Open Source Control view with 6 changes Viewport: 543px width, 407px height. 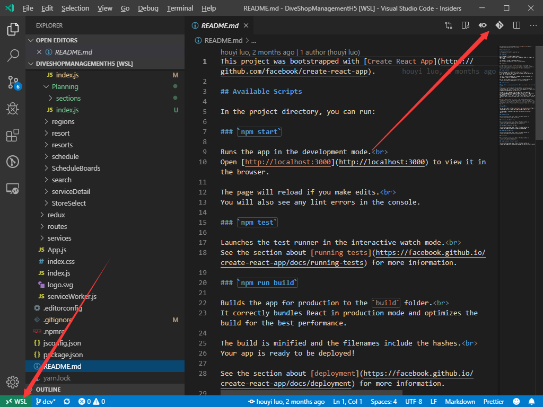(13, 82)
